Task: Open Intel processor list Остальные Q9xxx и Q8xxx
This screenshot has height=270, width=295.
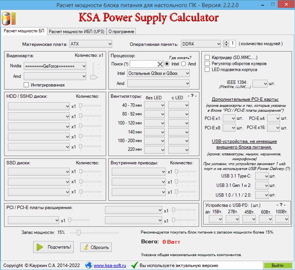Action: (158, 73)
